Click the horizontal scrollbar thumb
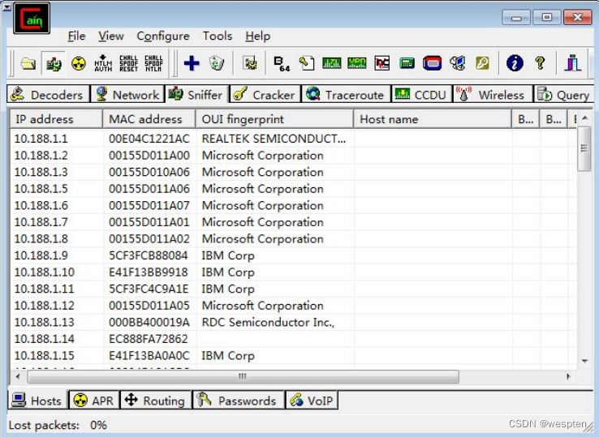The height and width of the screenshot is (437, 599). 243,377
